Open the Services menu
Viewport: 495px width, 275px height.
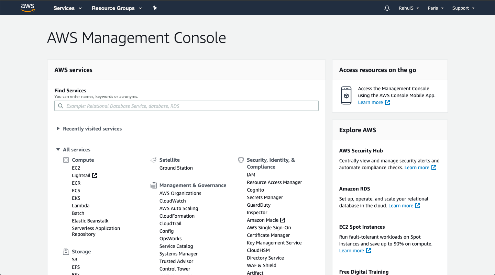tap(68, 8)
